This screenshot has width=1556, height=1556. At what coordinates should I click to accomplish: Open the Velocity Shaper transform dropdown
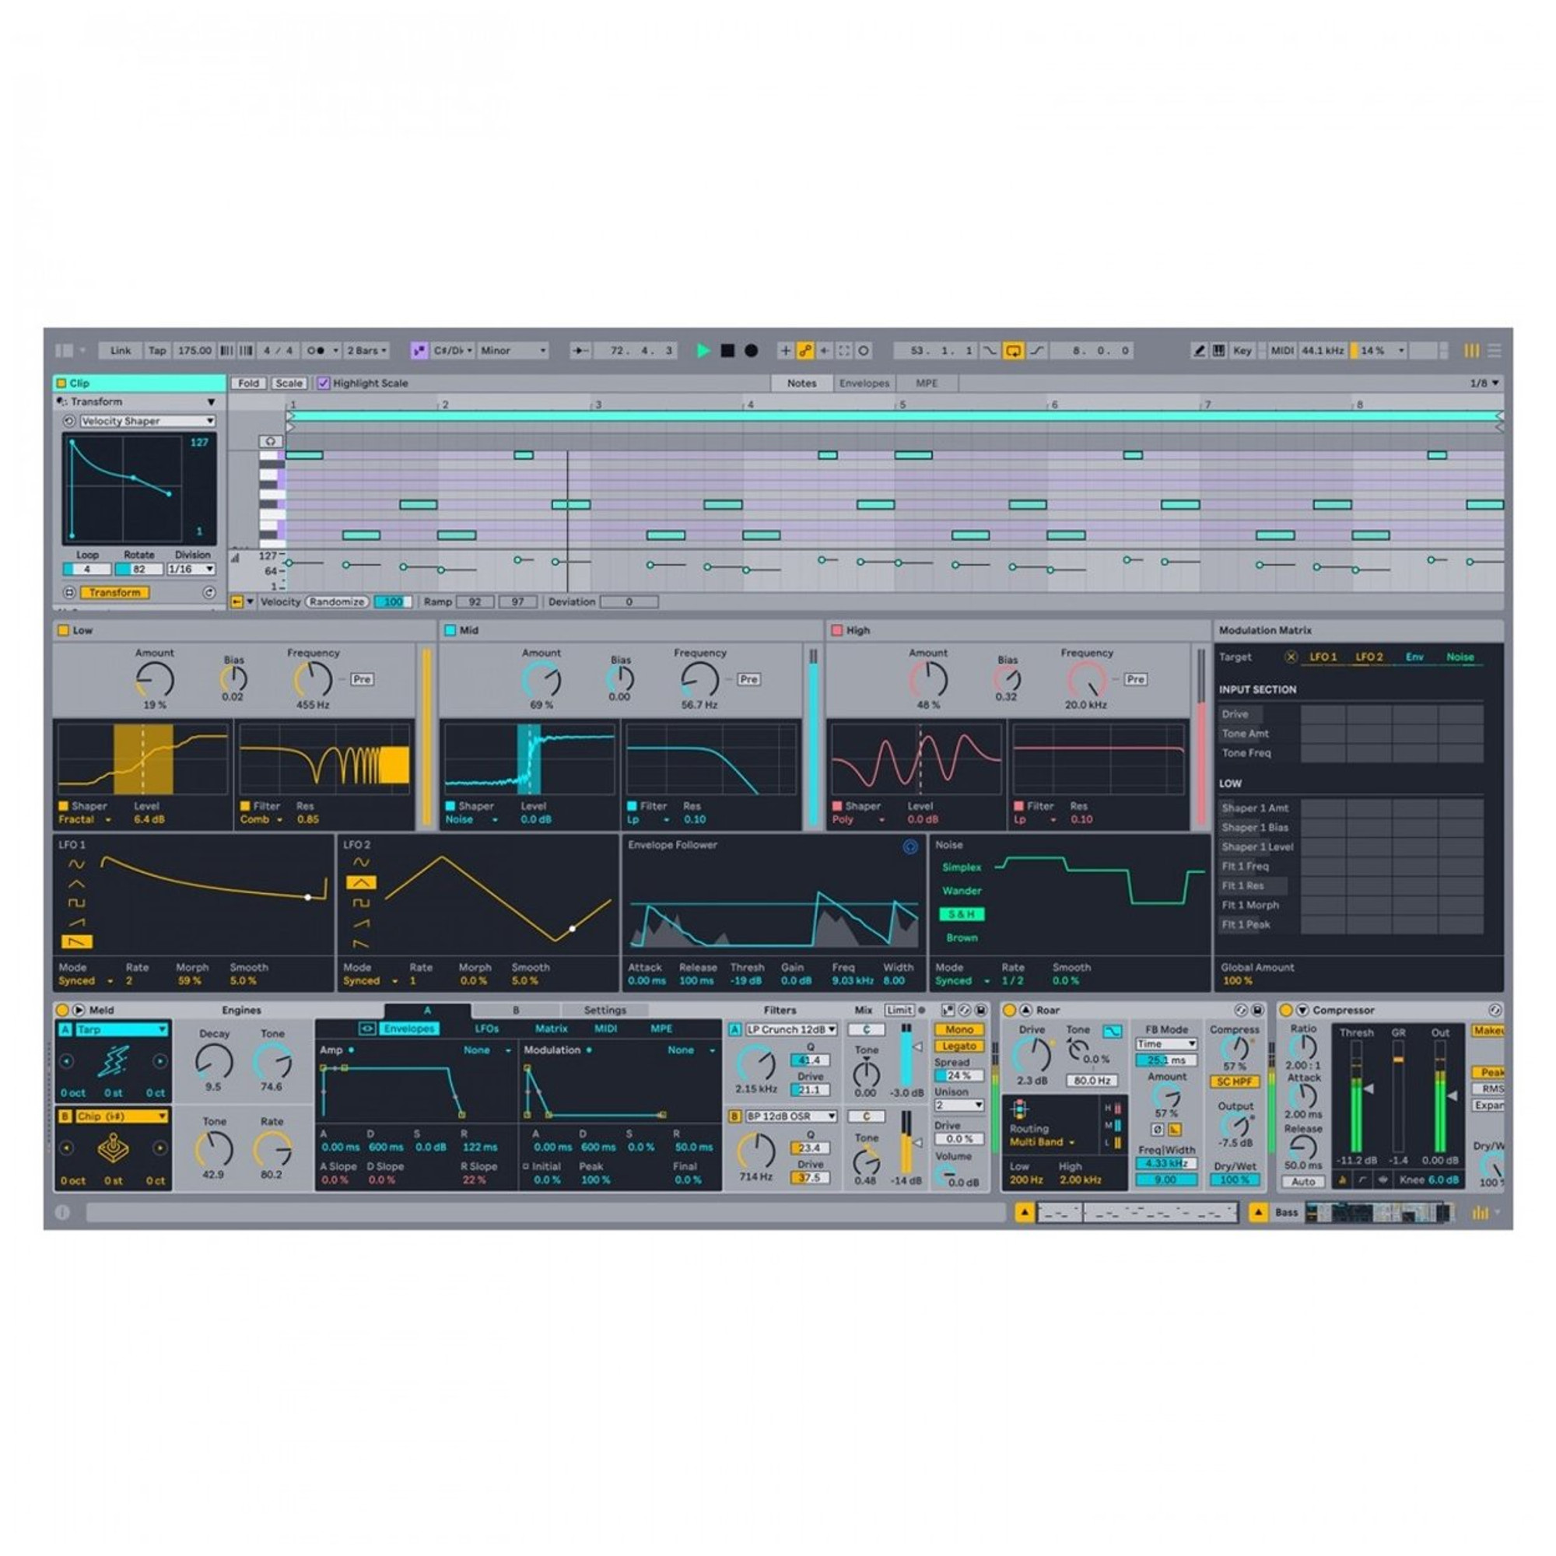[147, 420]
